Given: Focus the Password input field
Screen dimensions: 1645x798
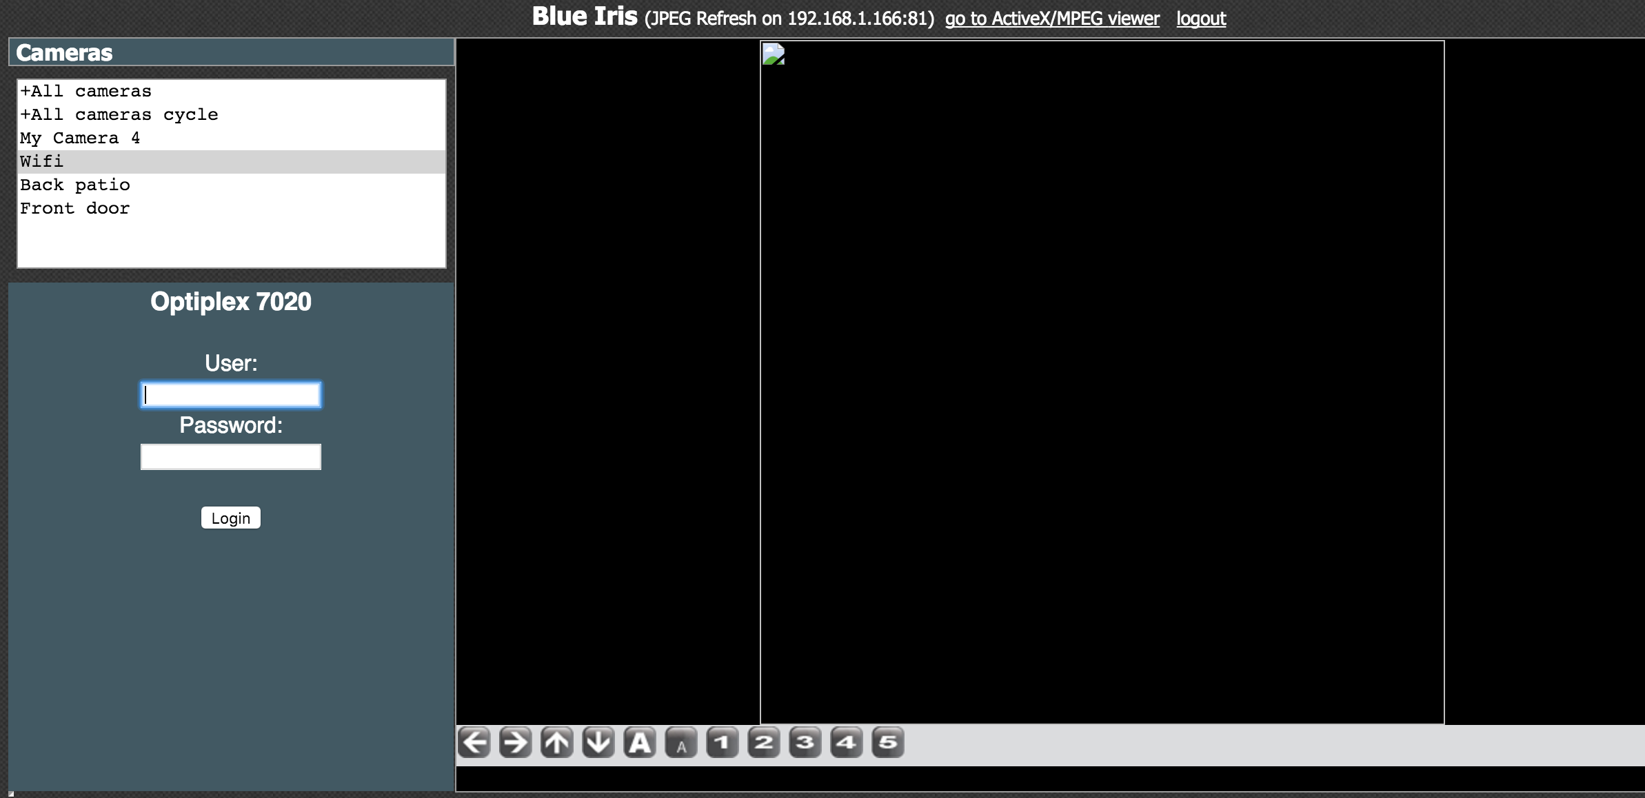Looking at the screenshot, I should point(230,457).
